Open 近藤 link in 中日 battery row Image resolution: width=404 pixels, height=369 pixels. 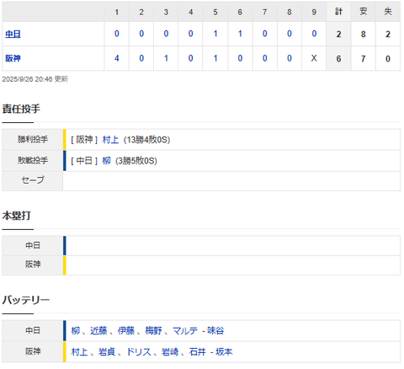tap(98, 330)
